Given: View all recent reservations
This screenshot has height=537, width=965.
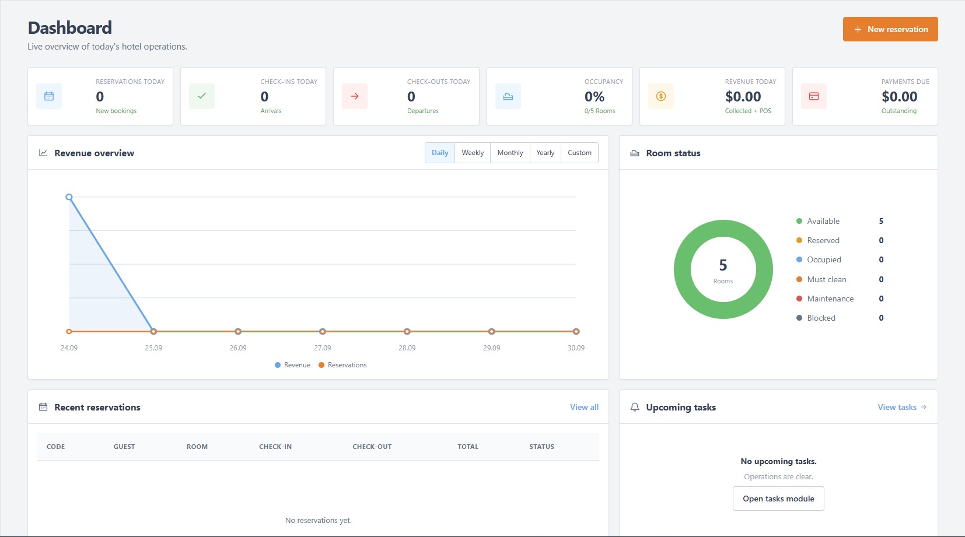Looking at the screenshot, I should pyautogui.click(x=584, y=407).
